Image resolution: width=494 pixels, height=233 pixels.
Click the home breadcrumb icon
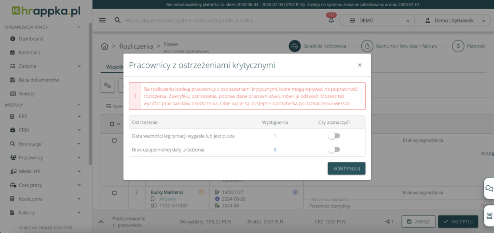pyautogui.click(x=104, y=46)
